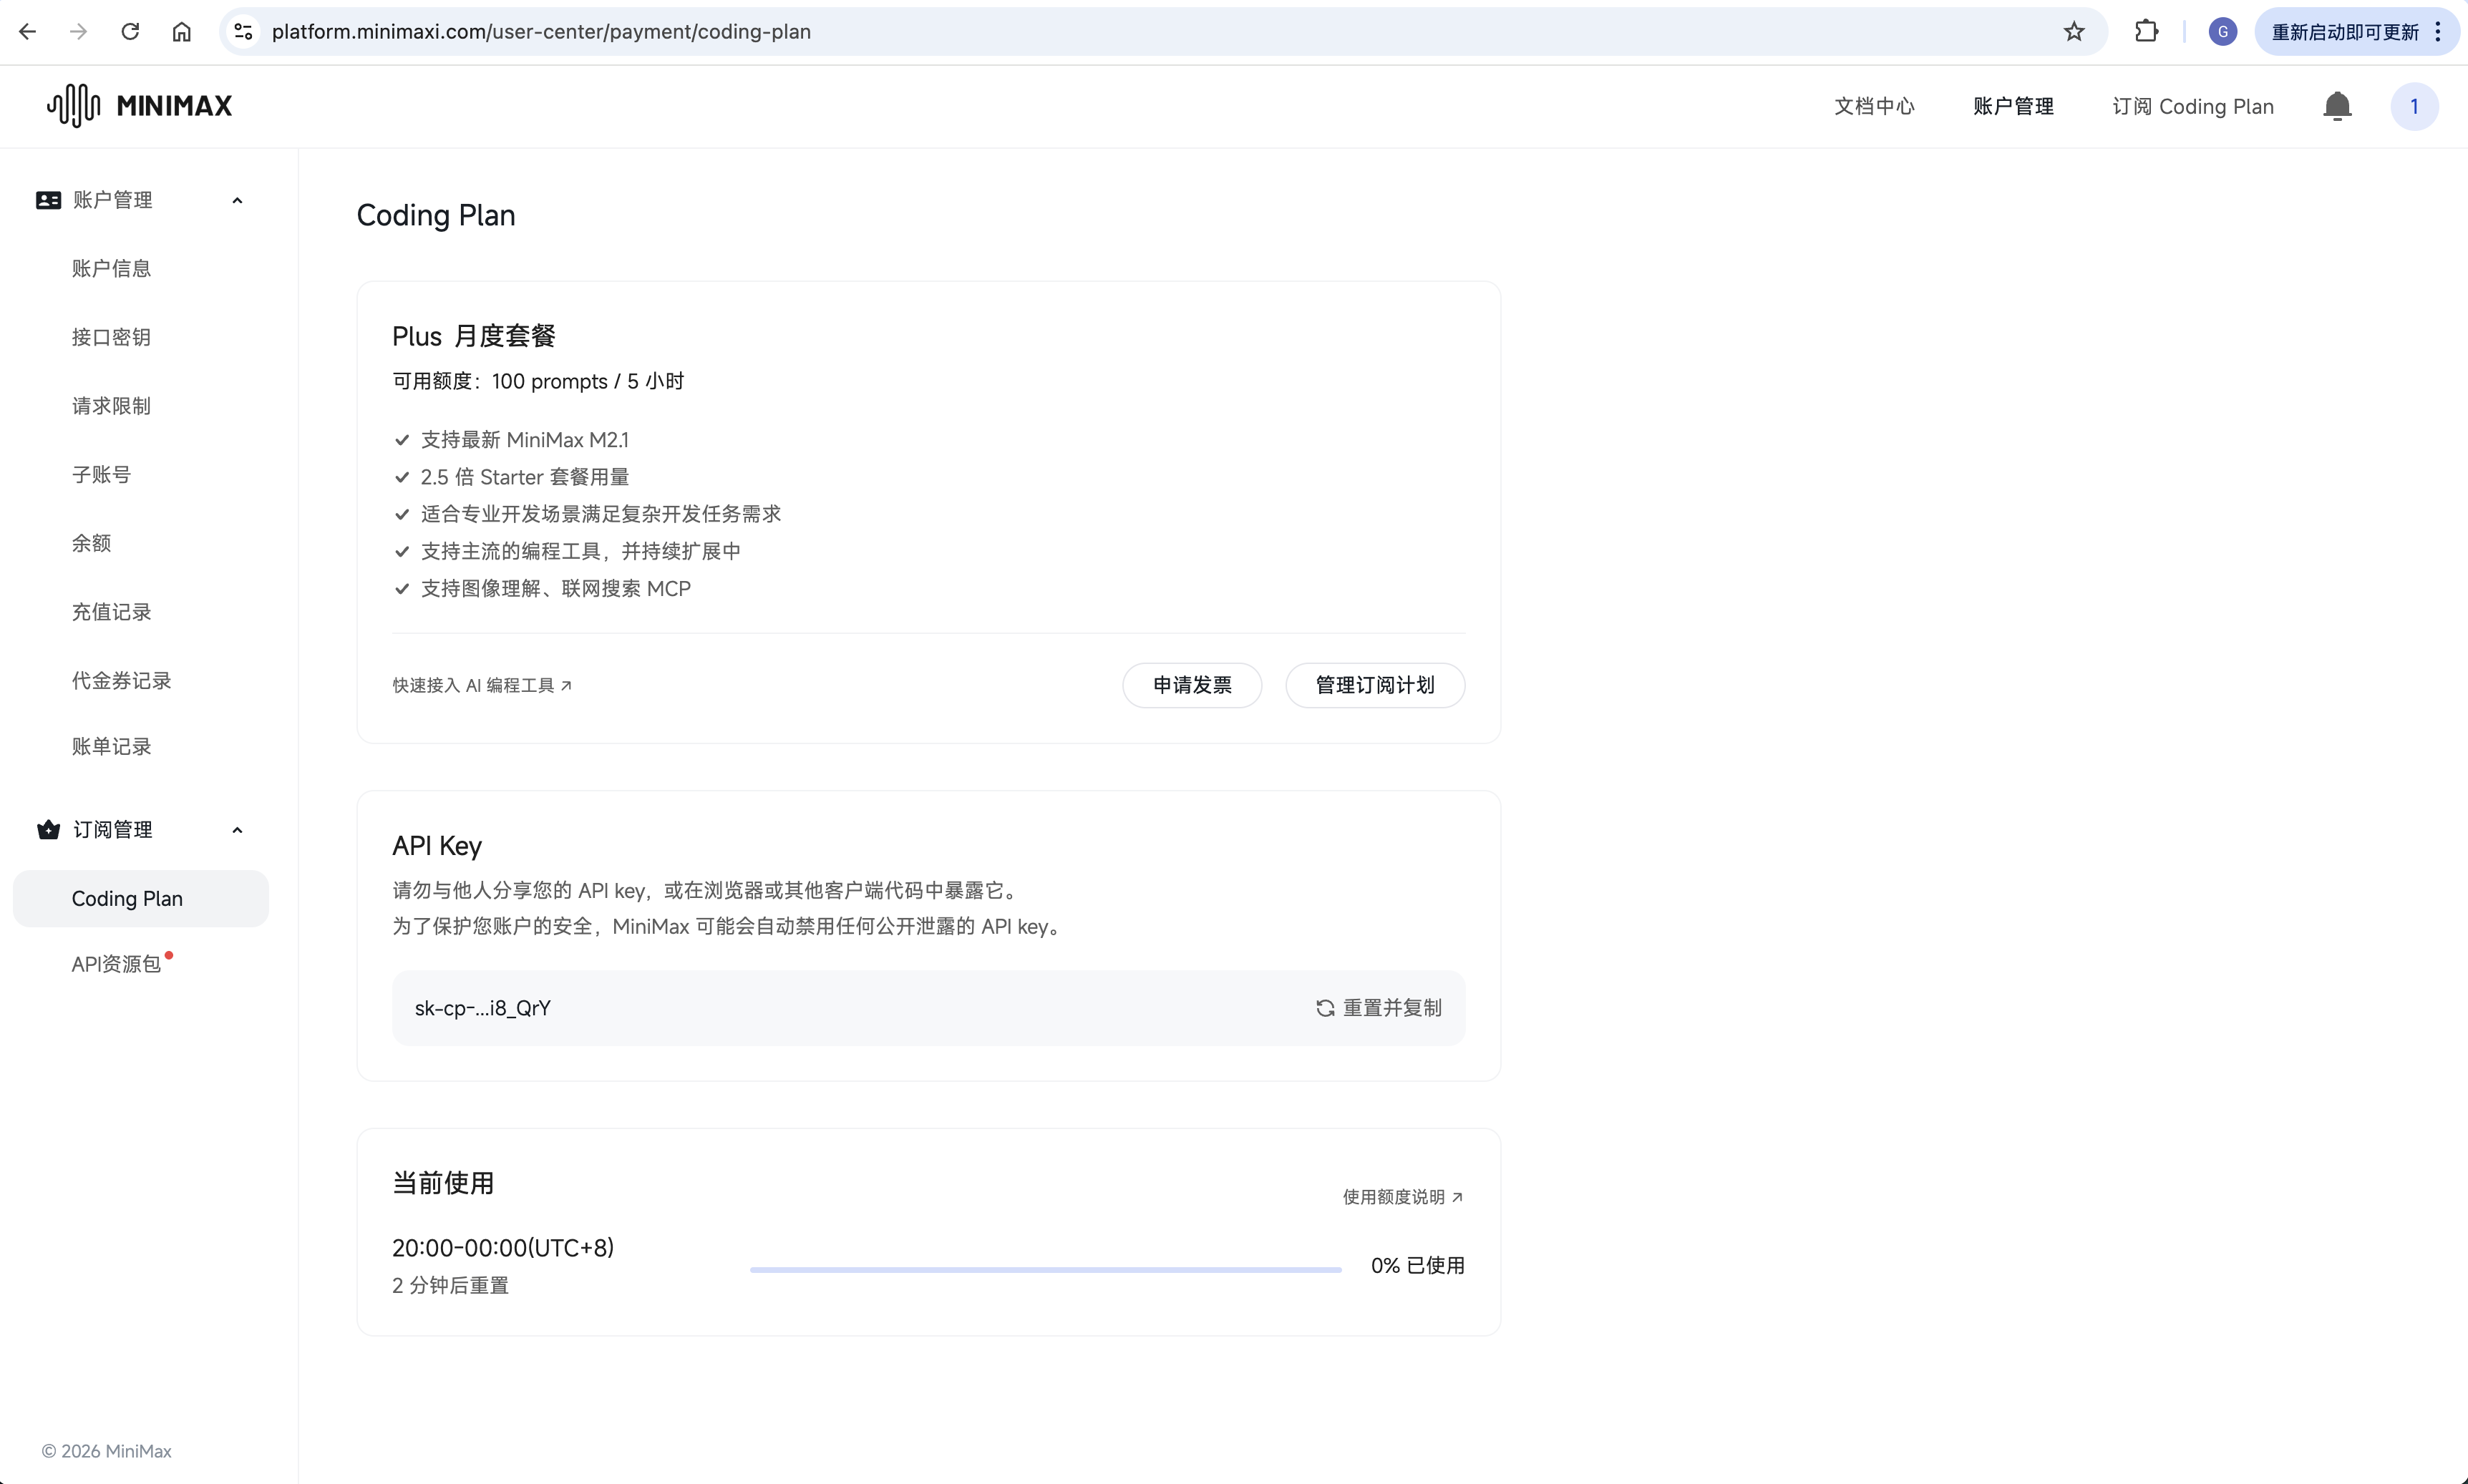
Task: Open Chrome three-dot menu
Action: 2438,32
